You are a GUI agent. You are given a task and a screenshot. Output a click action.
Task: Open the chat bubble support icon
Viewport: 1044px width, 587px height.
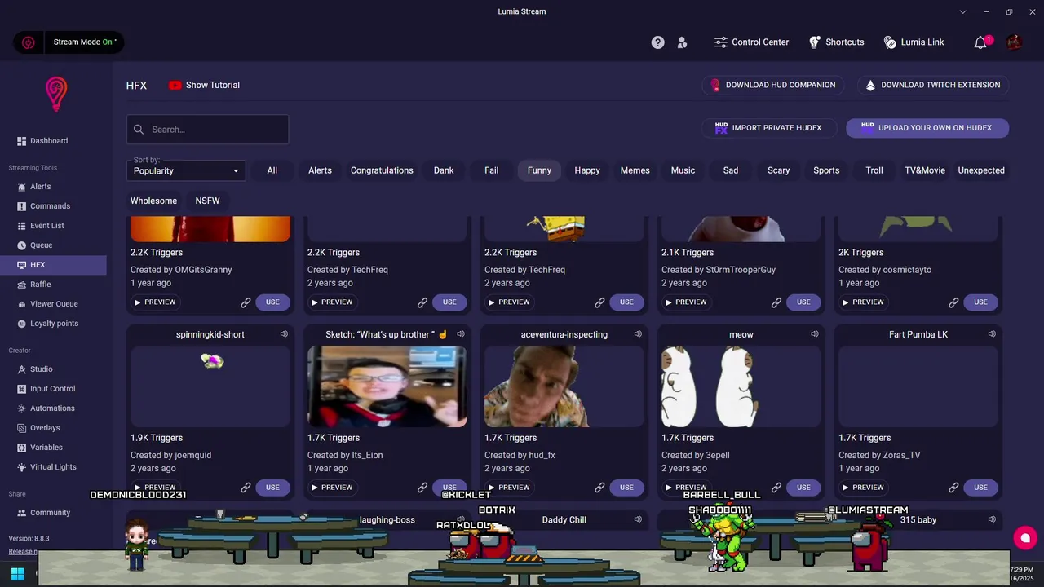point(1025,538)
